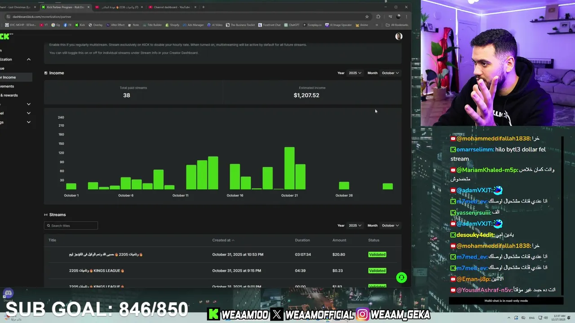
Task: Click the Chrome profile avatar in toolbar
Action: coord(398,17)
